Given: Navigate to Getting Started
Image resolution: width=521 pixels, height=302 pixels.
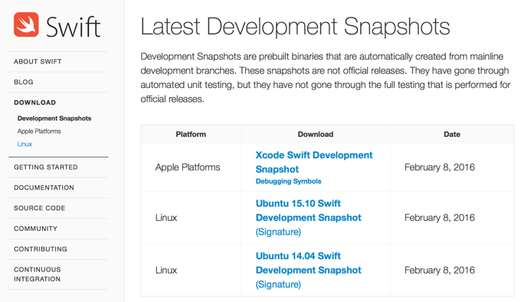Looking at the screenshot, I should pos(46,167).
